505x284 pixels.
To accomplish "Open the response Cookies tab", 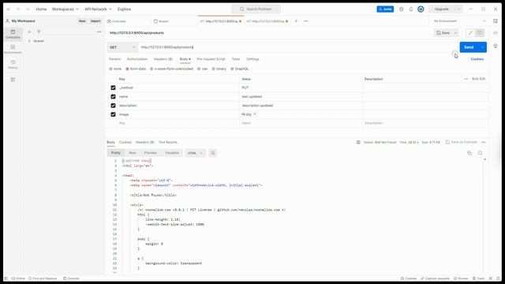I will [x=125, y=142].
